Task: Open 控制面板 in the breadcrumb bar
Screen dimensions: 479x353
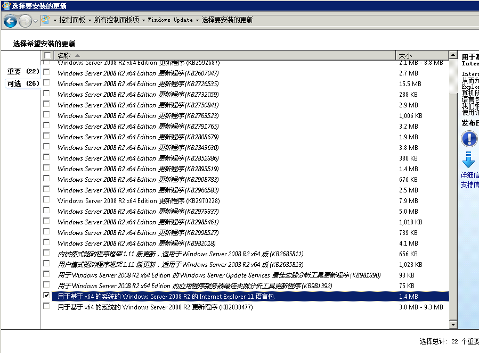Action: click(72, 20)
